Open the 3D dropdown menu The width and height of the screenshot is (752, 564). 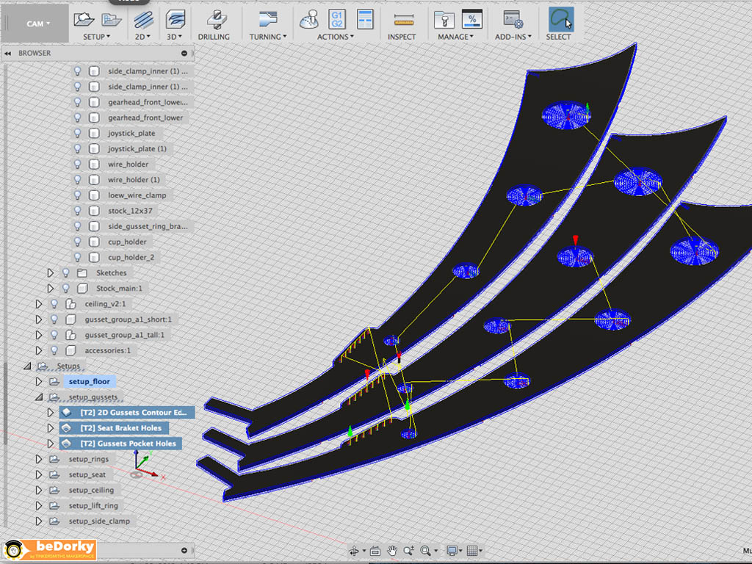pyautogui.click(x=174, y=37)
